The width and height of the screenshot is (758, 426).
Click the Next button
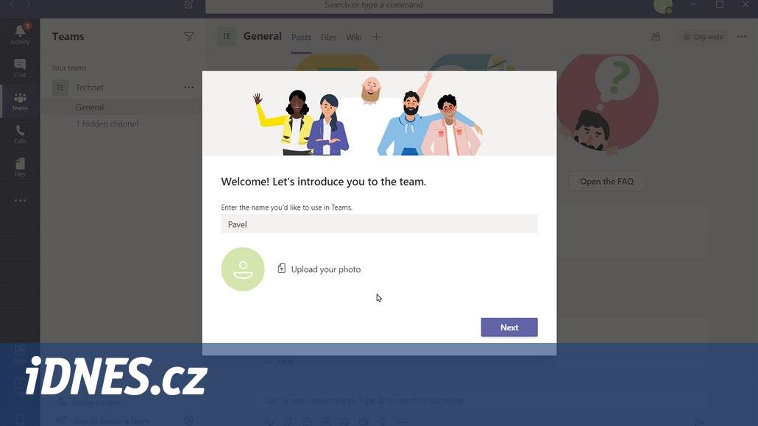coord(509,327)
